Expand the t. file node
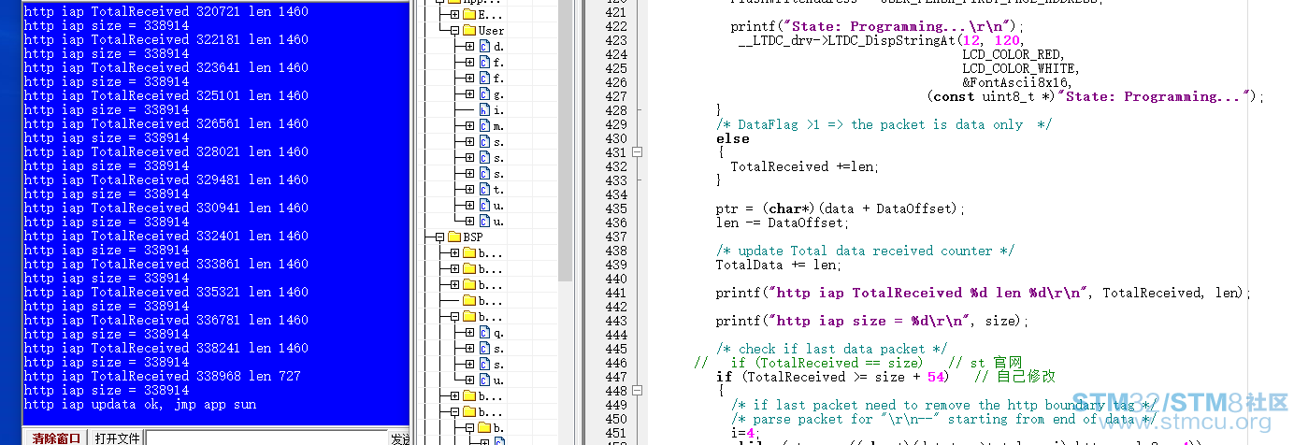This screenshot has height=445, width=1294. (x=469, y=190)
